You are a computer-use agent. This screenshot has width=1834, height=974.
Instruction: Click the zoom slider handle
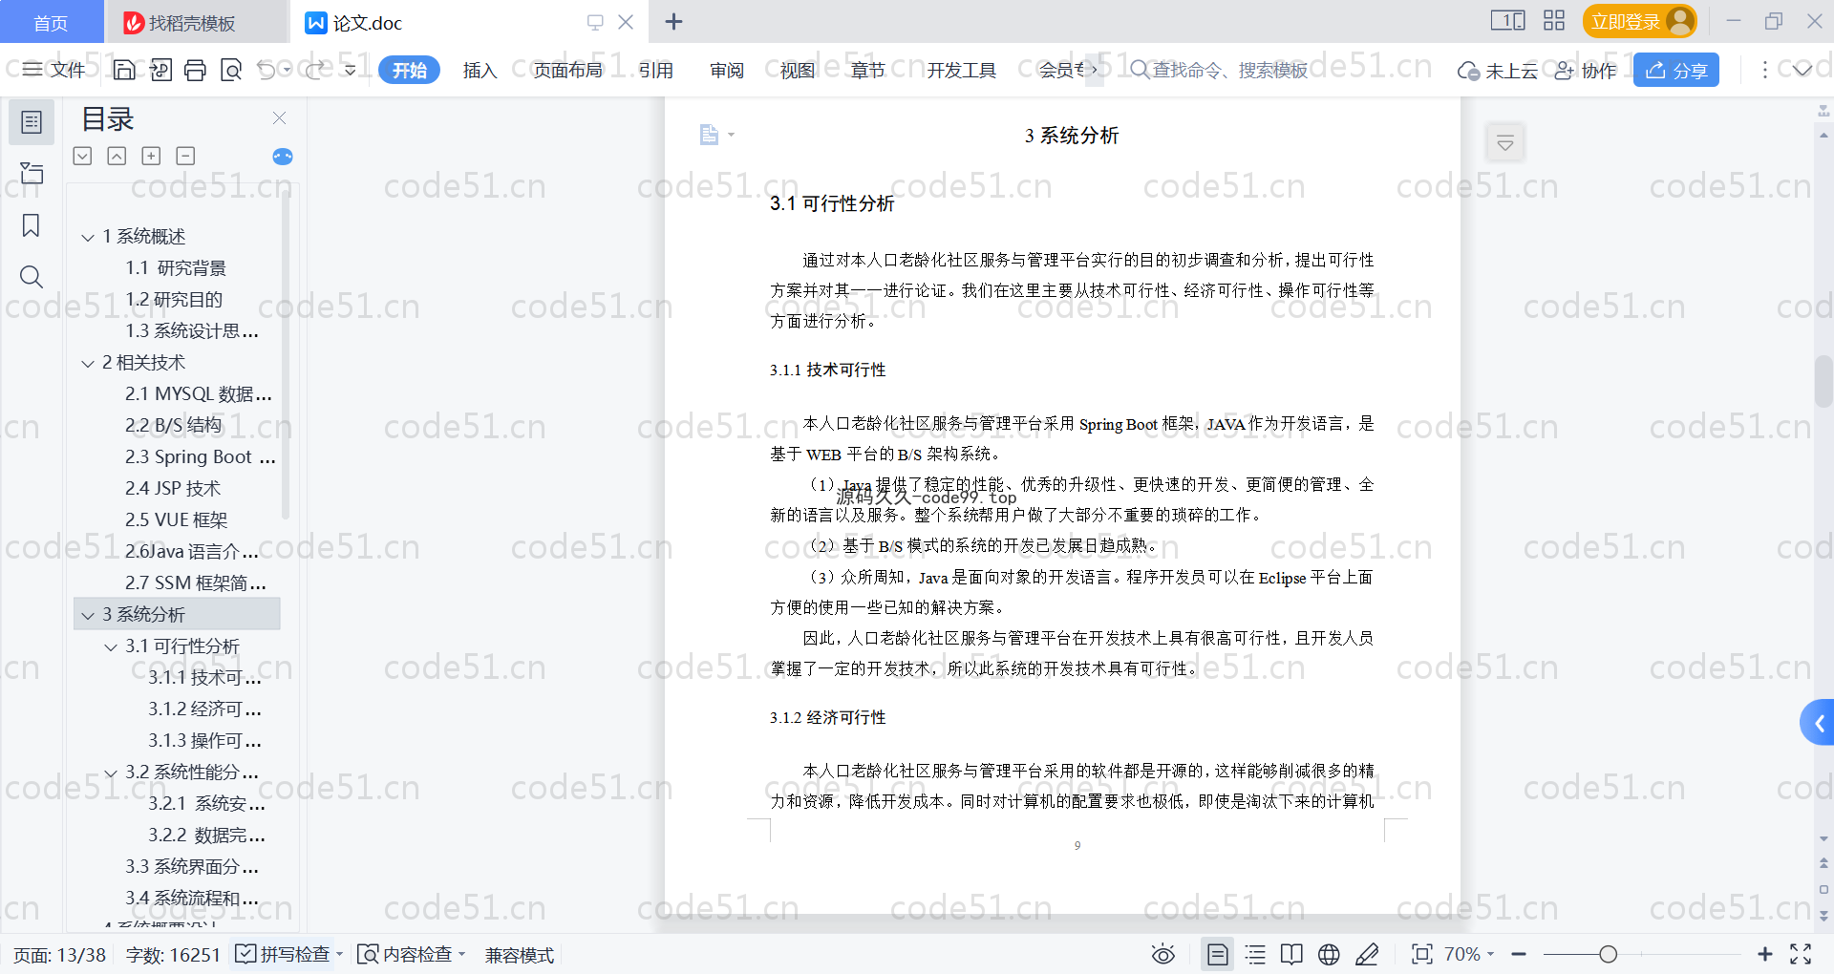[x=1609, y=954]
